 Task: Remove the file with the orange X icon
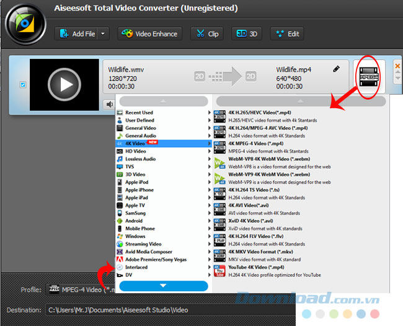[x=397, y=66]
